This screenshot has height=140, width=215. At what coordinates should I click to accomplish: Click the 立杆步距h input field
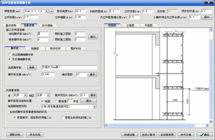[x=148, y=11]
